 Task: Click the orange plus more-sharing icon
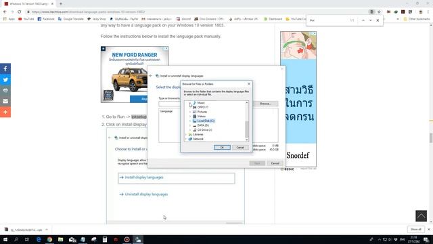pos(5,112)
